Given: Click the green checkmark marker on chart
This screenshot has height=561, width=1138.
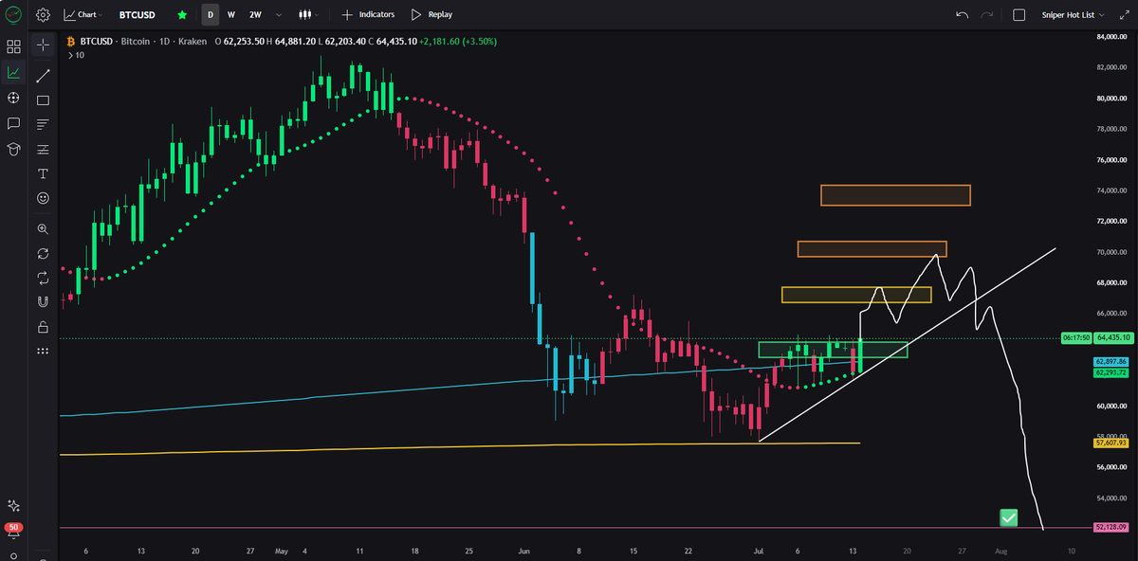Looking at the screenshot, I should (x=1009, y=517).
